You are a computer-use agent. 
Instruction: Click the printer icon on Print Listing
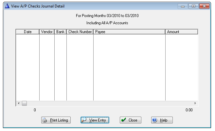coord(45,120)
